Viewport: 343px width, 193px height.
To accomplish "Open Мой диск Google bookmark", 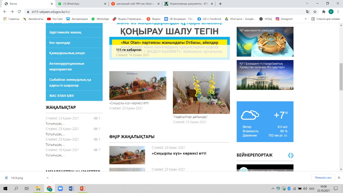I will tap(240, 19).
